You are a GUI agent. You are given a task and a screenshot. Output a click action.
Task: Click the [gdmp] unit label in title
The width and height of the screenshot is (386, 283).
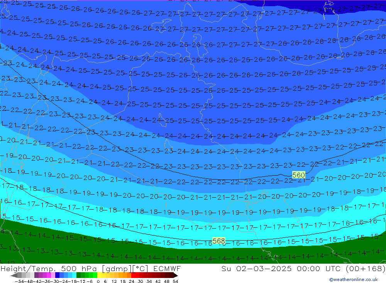(x=117, y=269)
